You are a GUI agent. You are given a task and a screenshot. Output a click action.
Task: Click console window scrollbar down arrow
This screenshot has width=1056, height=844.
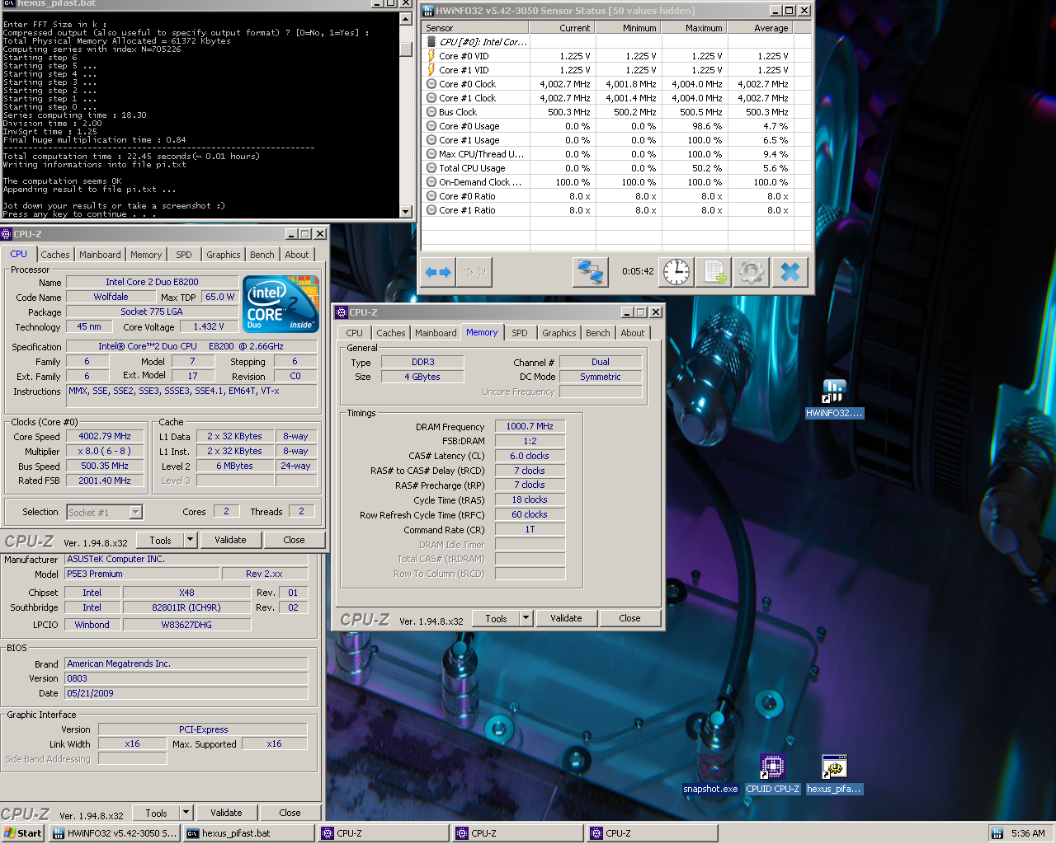click(405, 212)
